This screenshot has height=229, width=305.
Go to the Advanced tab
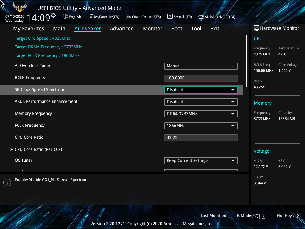(122, 29)
